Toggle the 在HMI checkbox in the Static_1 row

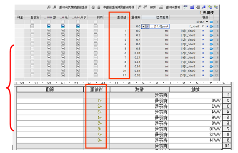point(49,26)
